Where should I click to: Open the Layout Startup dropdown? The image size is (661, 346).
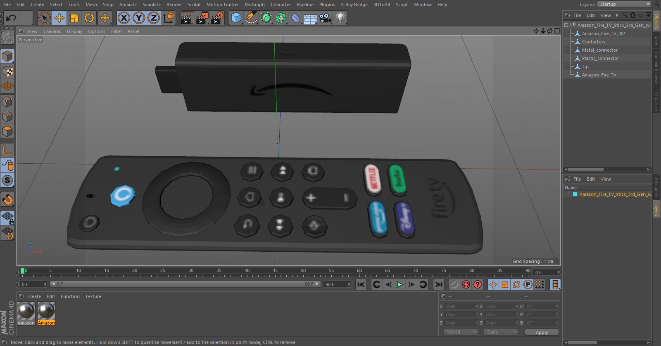pyautogui.click(x=624, y=4)
